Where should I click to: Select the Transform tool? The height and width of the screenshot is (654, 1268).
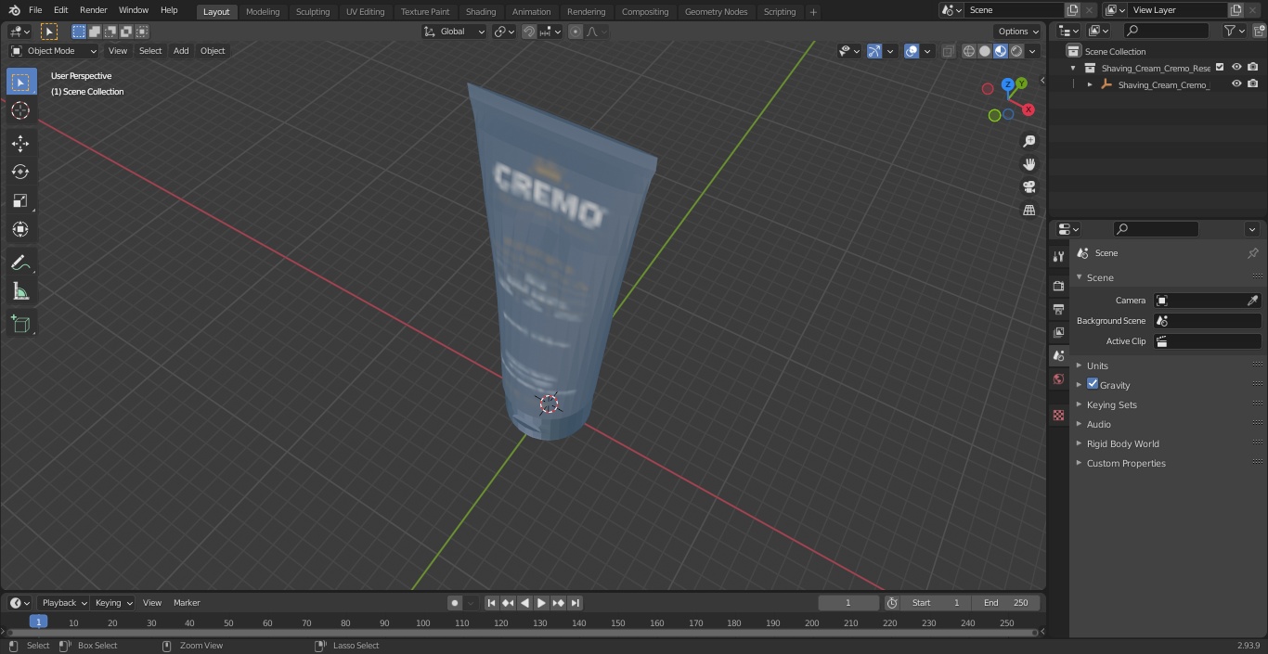click(20, 229)
